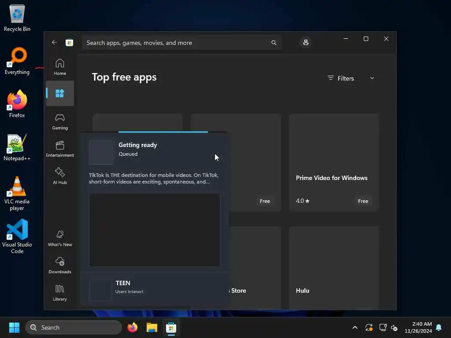Viewport: 451px width, 338px height.
Task: Open the clock showing 2:40 AM
Action: coord(418,327)
